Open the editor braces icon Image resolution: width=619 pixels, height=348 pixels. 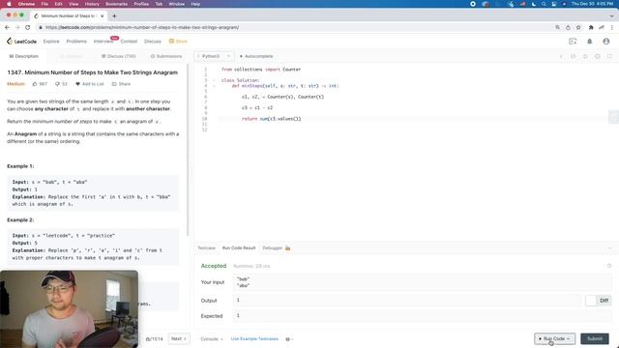click(x=574, y=56)
